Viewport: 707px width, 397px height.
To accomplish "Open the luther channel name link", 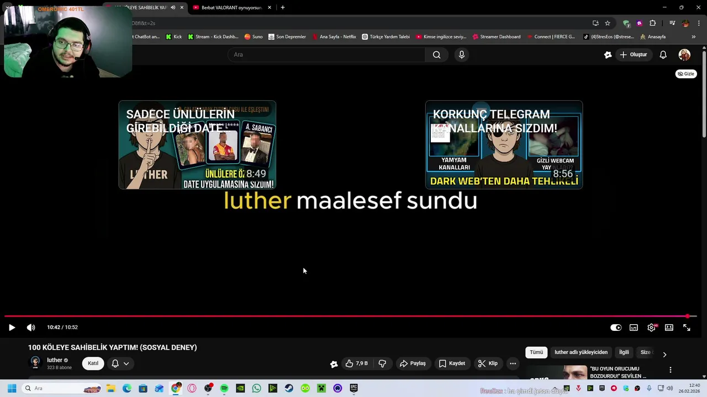I will (x=55, y=360).
